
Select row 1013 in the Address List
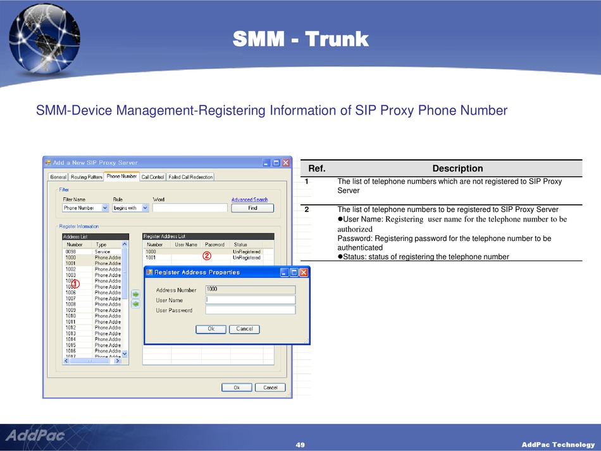pyautogui.click(x=92, y=333)
